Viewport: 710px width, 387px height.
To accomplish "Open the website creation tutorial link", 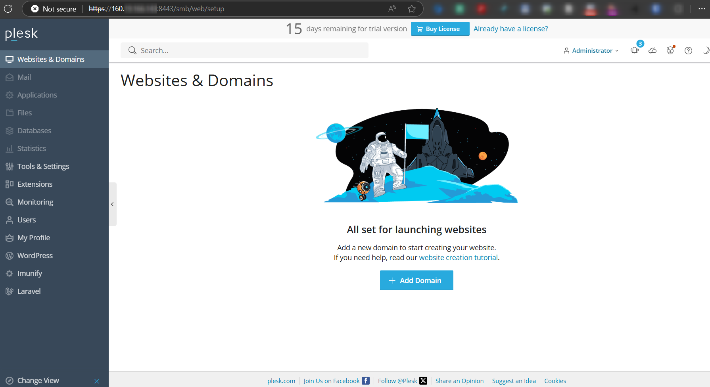I will pos(458,258).
